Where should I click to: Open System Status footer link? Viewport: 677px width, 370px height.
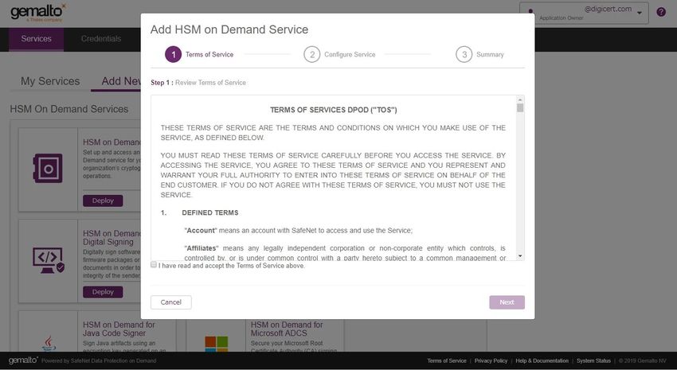593,360
